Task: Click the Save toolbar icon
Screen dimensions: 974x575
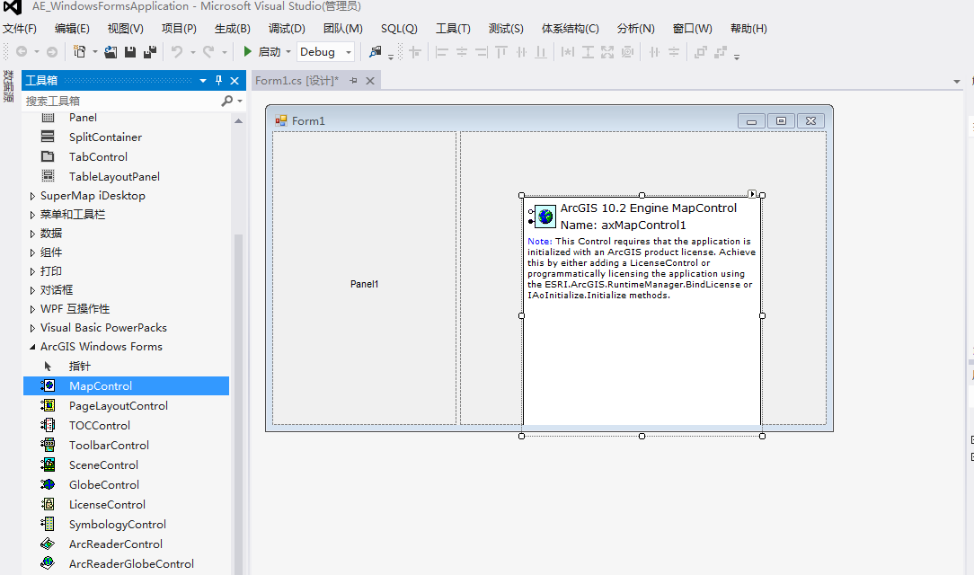Action: coord(129,52)
